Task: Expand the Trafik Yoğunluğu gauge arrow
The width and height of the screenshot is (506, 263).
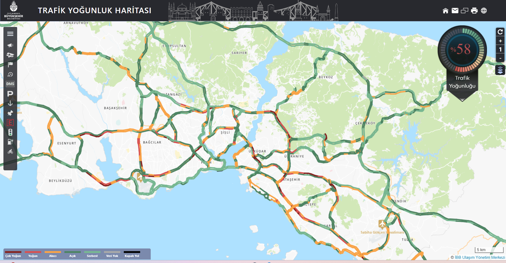Action: click(x=462, y=100)
